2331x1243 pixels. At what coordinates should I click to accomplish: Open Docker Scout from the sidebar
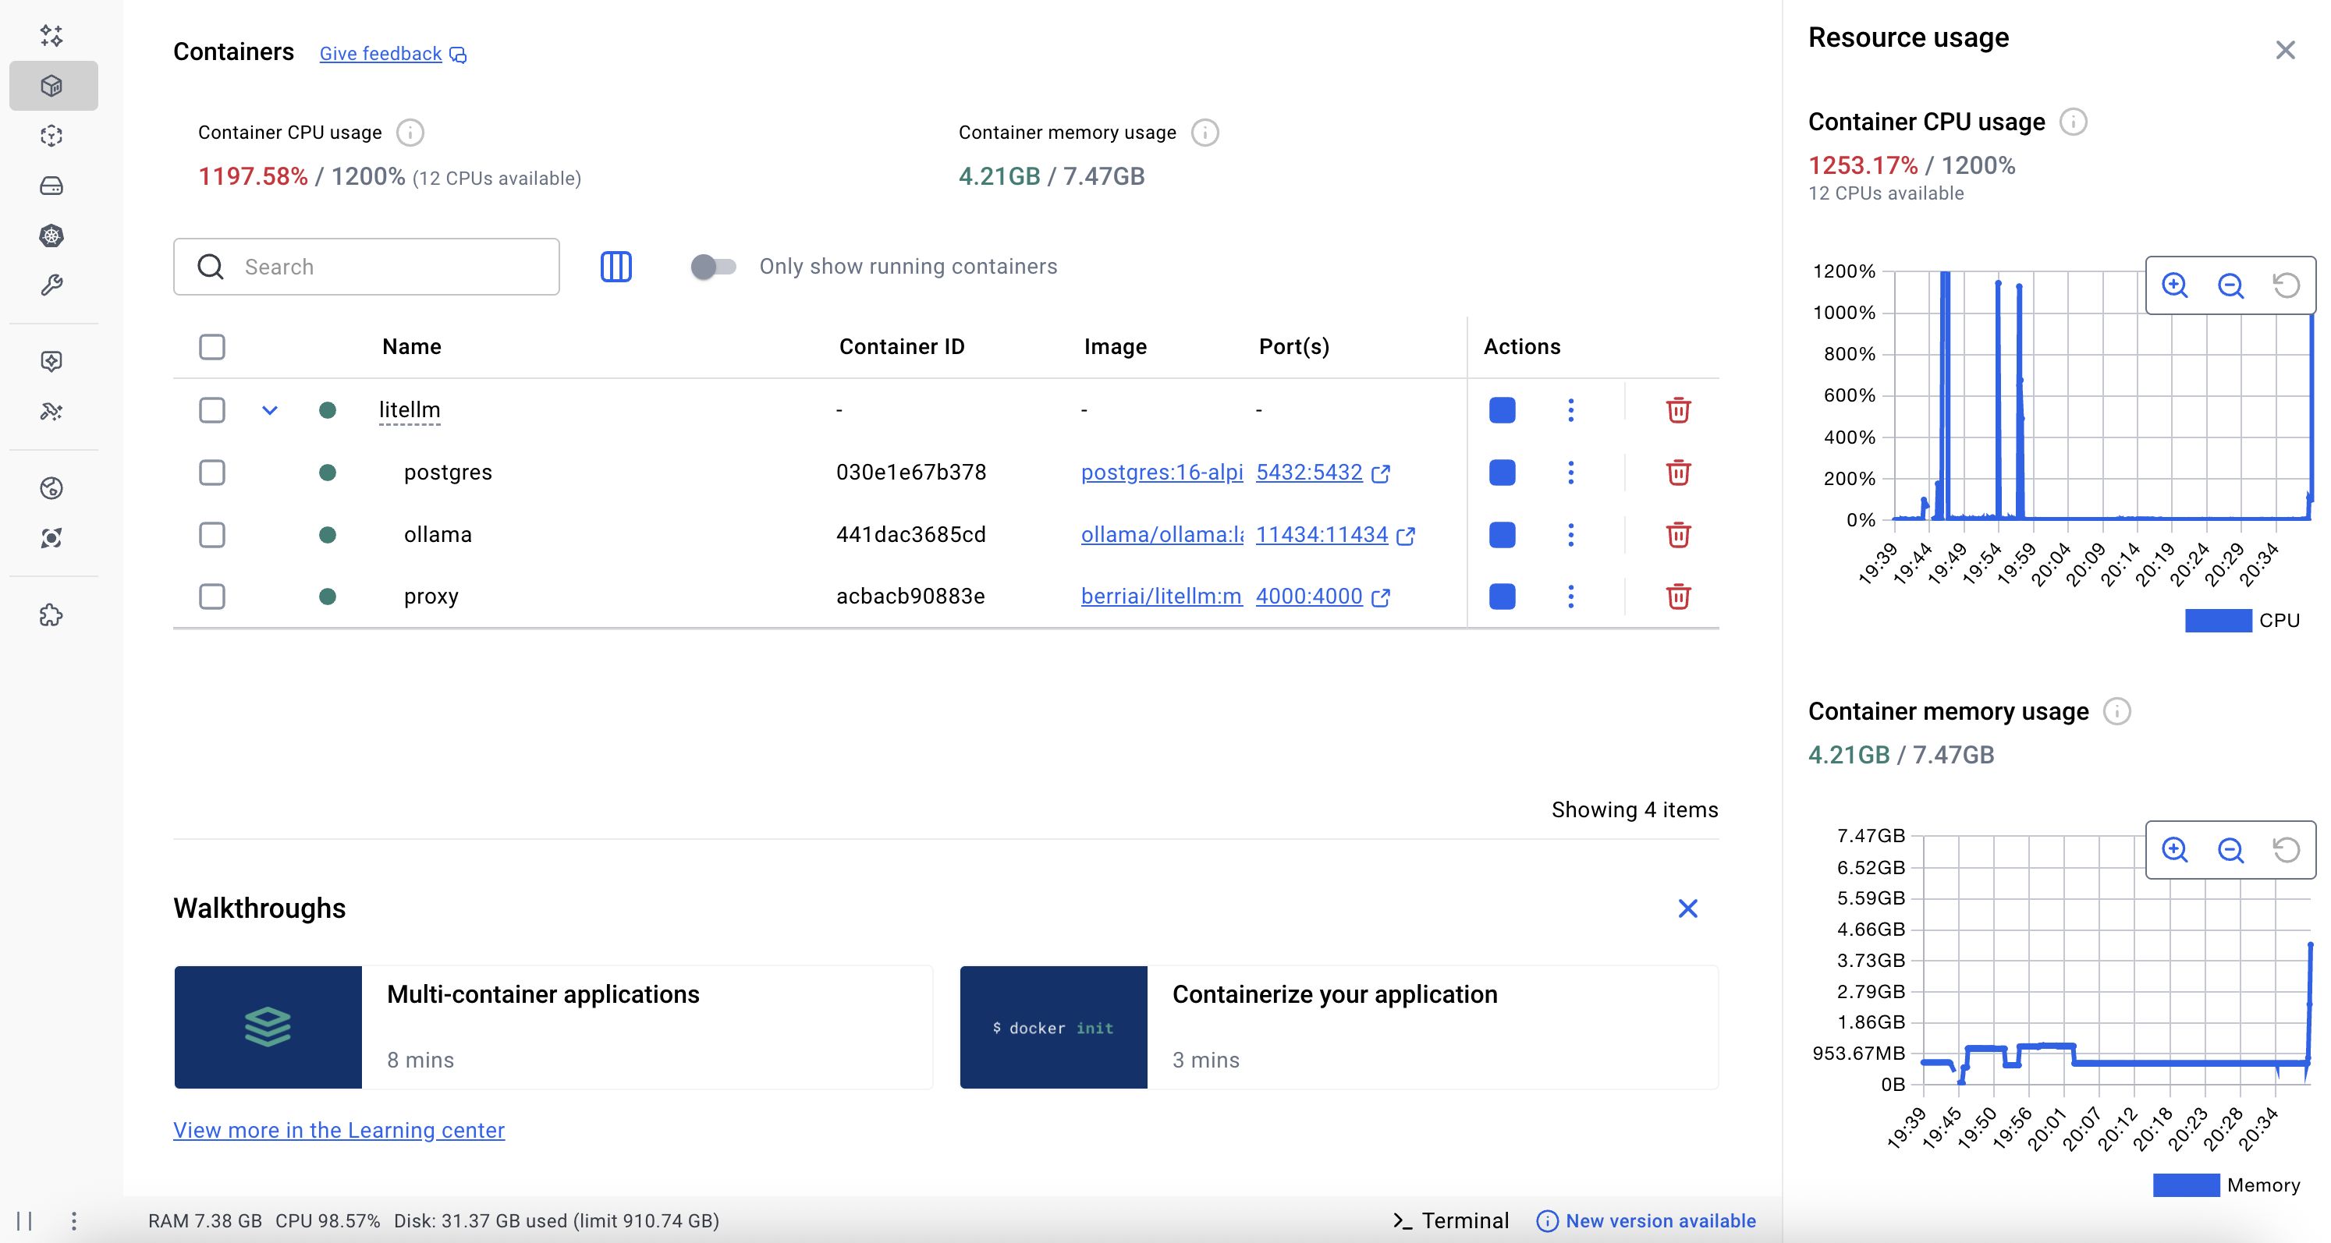coord(51,537)
